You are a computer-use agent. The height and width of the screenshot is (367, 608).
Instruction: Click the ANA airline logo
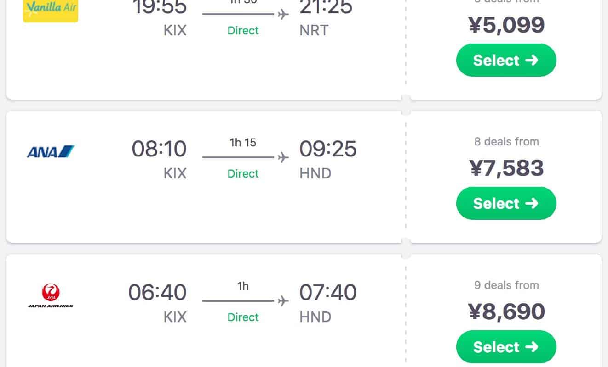(51, 151)
